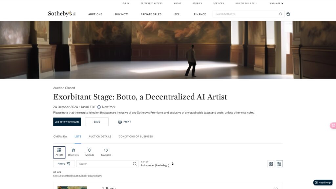336x189 pixels.
Task: Click the auction date "24 October 2024"
Action: click(x=66, y=107)
